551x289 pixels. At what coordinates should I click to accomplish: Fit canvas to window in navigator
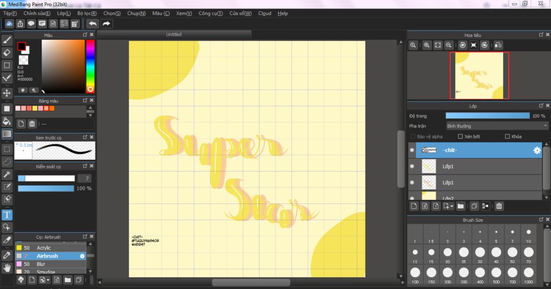[438, 45]
